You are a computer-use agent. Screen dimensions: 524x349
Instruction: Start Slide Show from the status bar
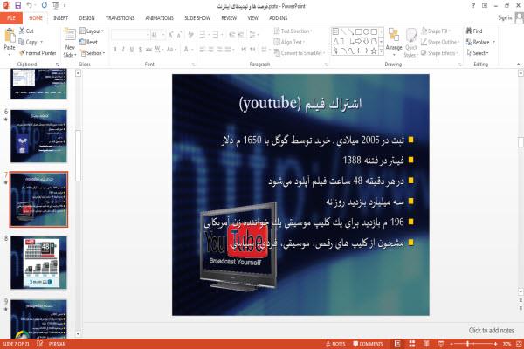click(x=441, y=344)
